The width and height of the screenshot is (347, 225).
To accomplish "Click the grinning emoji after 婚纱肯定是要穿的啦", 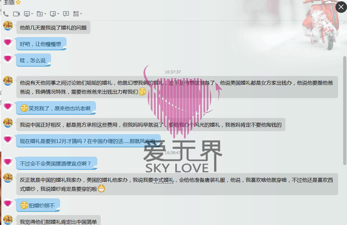I will coord(101,189).
